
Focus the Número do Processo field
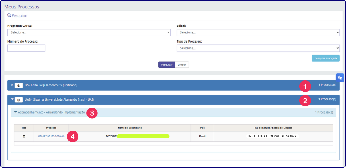click(x=26, y=48)
